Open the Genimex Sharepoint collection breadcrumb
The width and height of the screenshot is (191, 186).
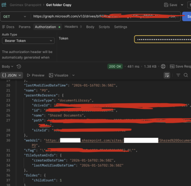coord(25,5)
